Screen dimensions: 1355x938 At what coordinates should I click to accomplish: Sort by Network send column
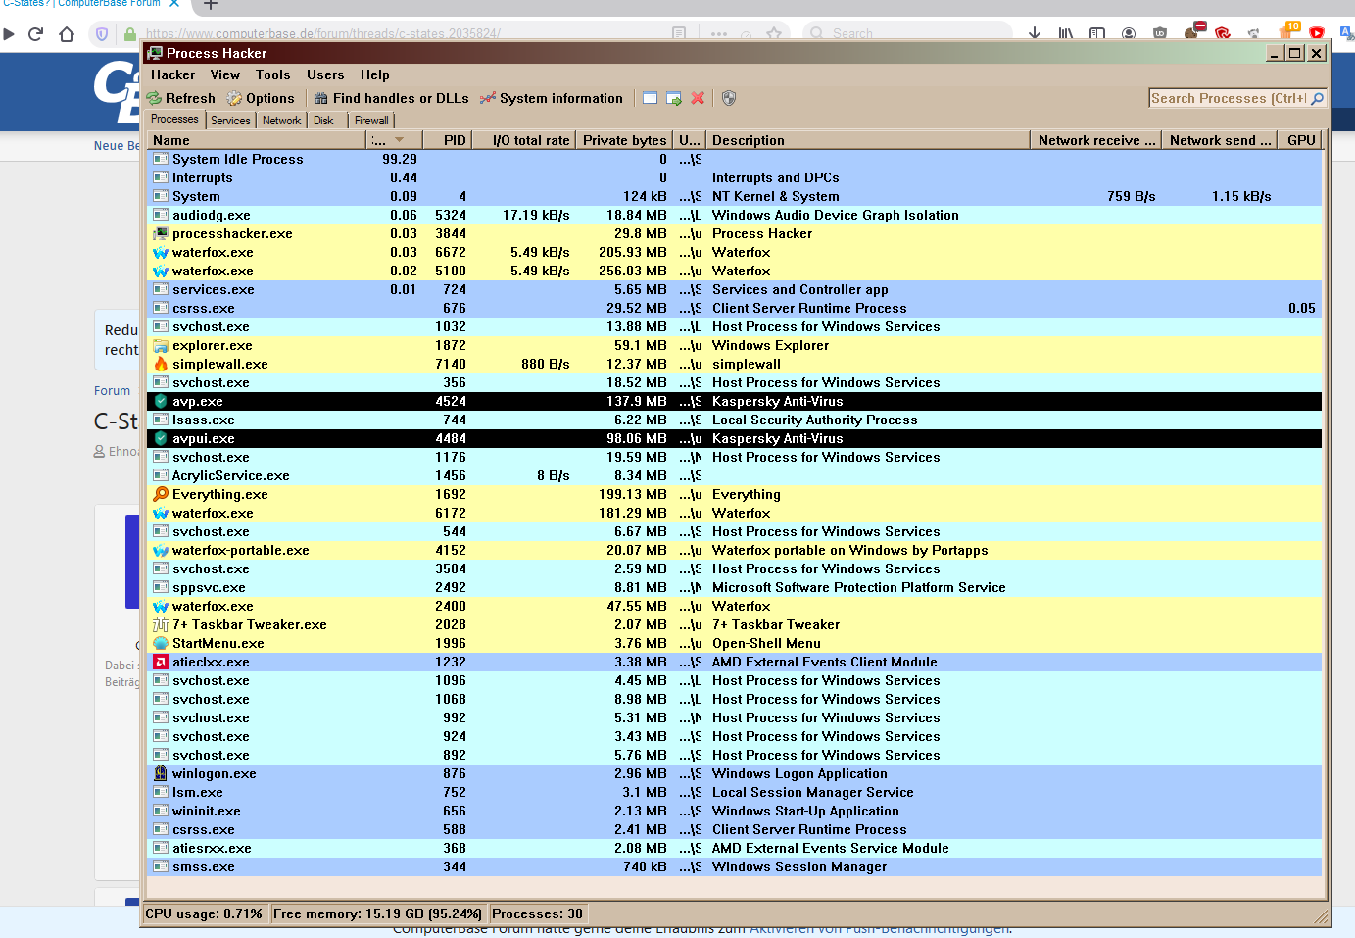(1221, 140)
